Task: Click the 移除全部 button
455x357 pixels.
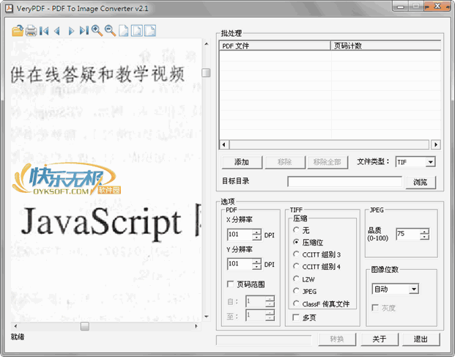Action: [x=328, y=162]
